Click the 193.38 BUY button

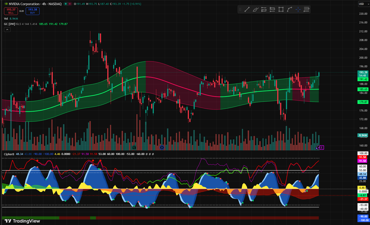click(x=32, y=11)
